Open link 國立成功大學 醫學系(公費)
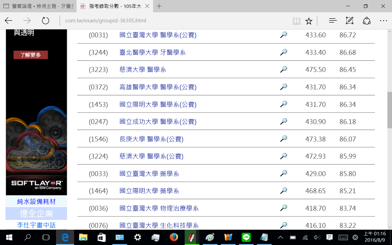This screenshot has height=245, width=392. click(x=158, y=122)
